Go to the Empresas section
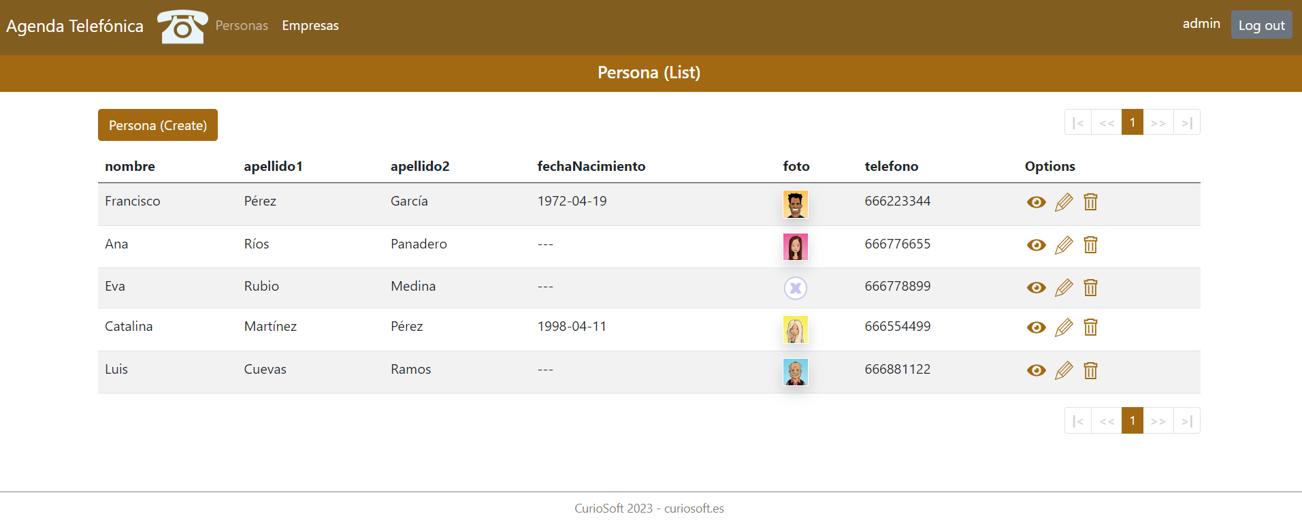The width and height of the screenshot is (1302, 531). click(x=310, y=26)
